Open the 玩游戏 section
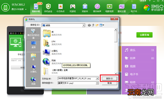This screenshot has width=164, height=100. click(73, 8)
